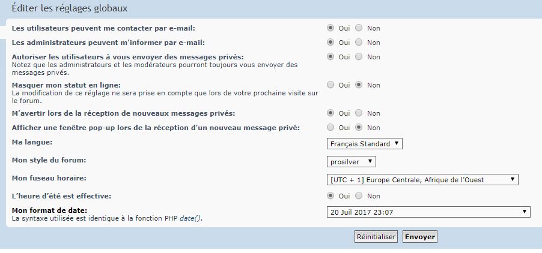Select Oui for users contacting by e-mail
This screenshot has height=253, width=542.
(330, 28)
